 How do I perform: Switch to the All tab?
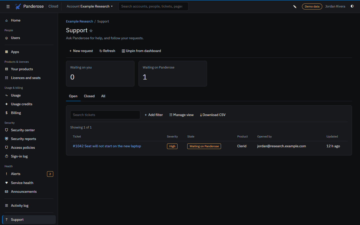(103, 96)
